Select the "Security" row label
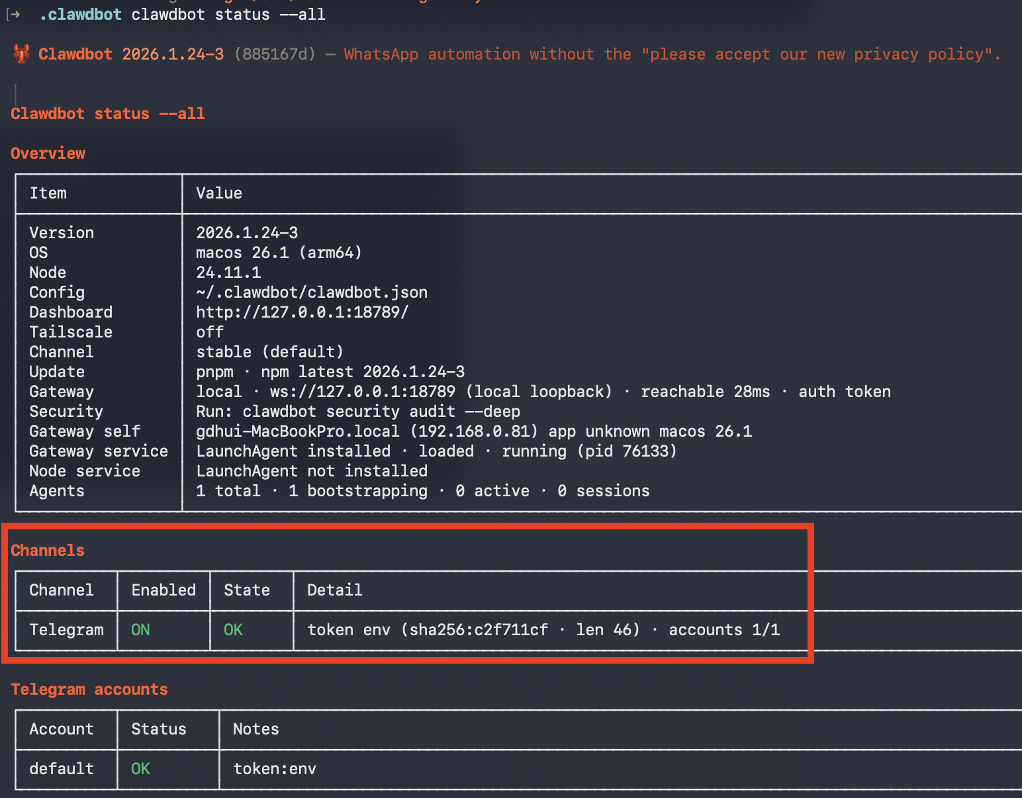The height and width of the screenshot is (798, 1022). pos(66,412)
